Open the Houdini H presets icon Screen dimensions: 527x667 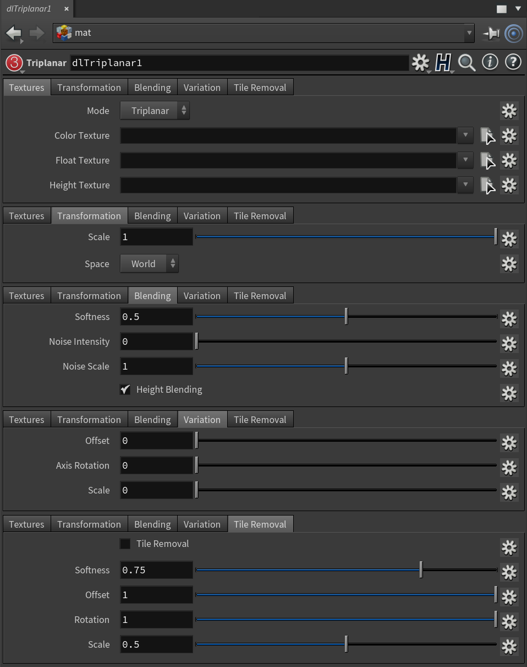pyautogui.click(x=443, y=63)
